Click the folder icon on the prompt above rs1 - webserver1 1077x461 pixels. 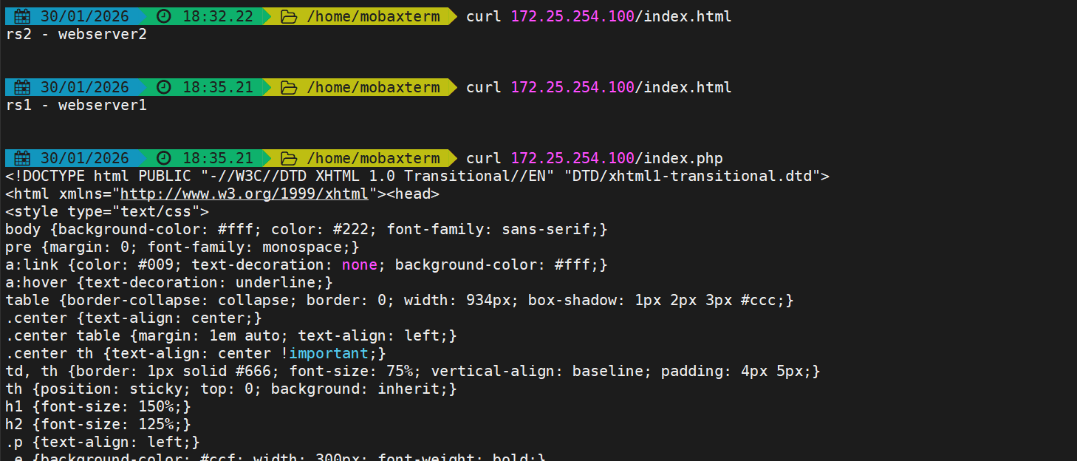[289, 87]
